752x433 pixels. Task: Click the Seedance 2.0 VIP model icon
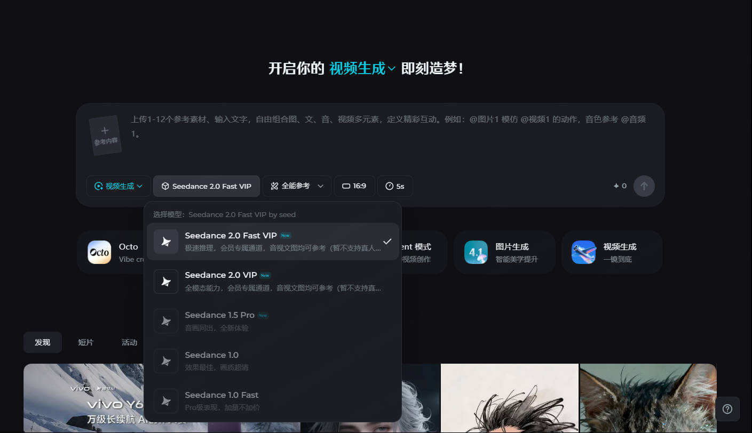point(166,282)
